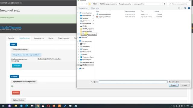The image size is (193, 108).
Task: Open File Explorer from the taskbar
Action: (16, 106)
